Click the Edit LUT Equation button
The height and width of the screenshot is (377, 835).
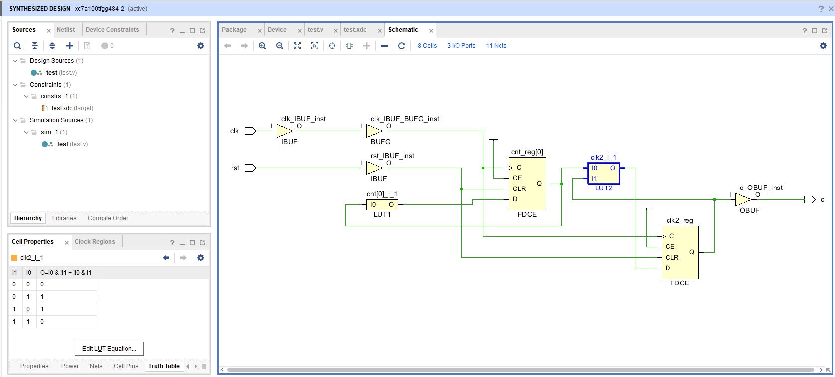[x=109, y=349]
